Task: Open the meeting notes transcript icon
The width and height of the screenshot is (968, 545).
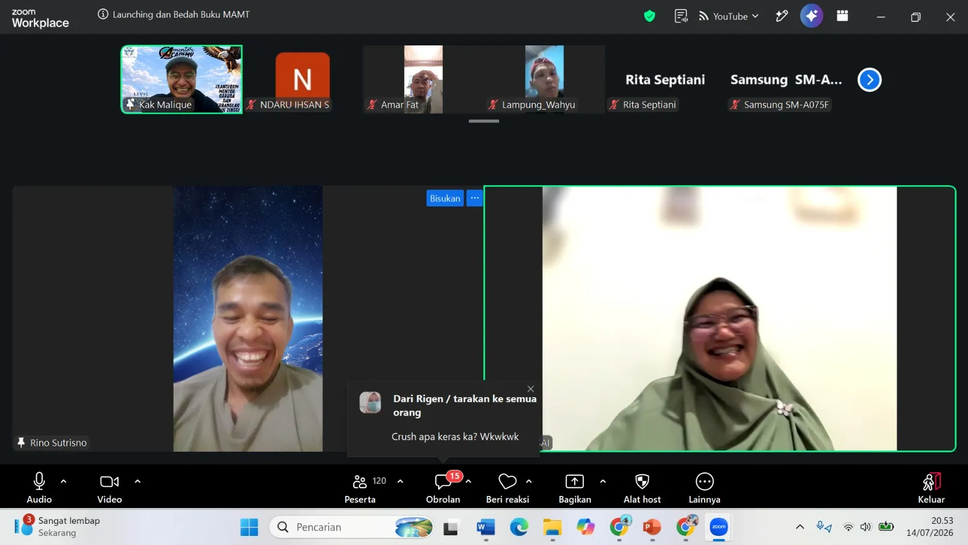Action: point(681,16)
